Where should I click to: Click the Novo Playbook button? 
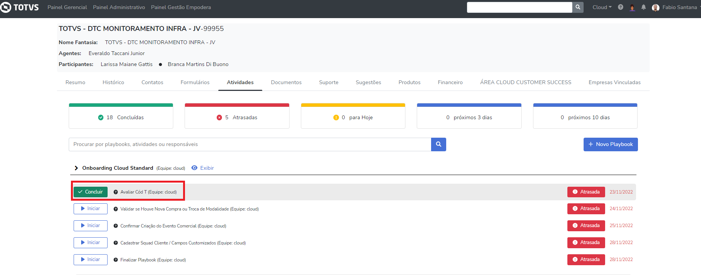[x=611, y=144]
